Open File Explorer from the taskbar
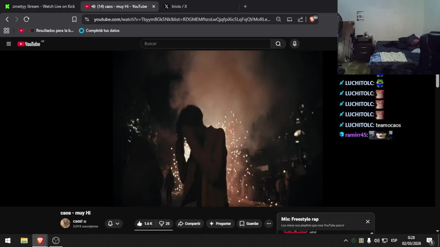 pos(24,240)
